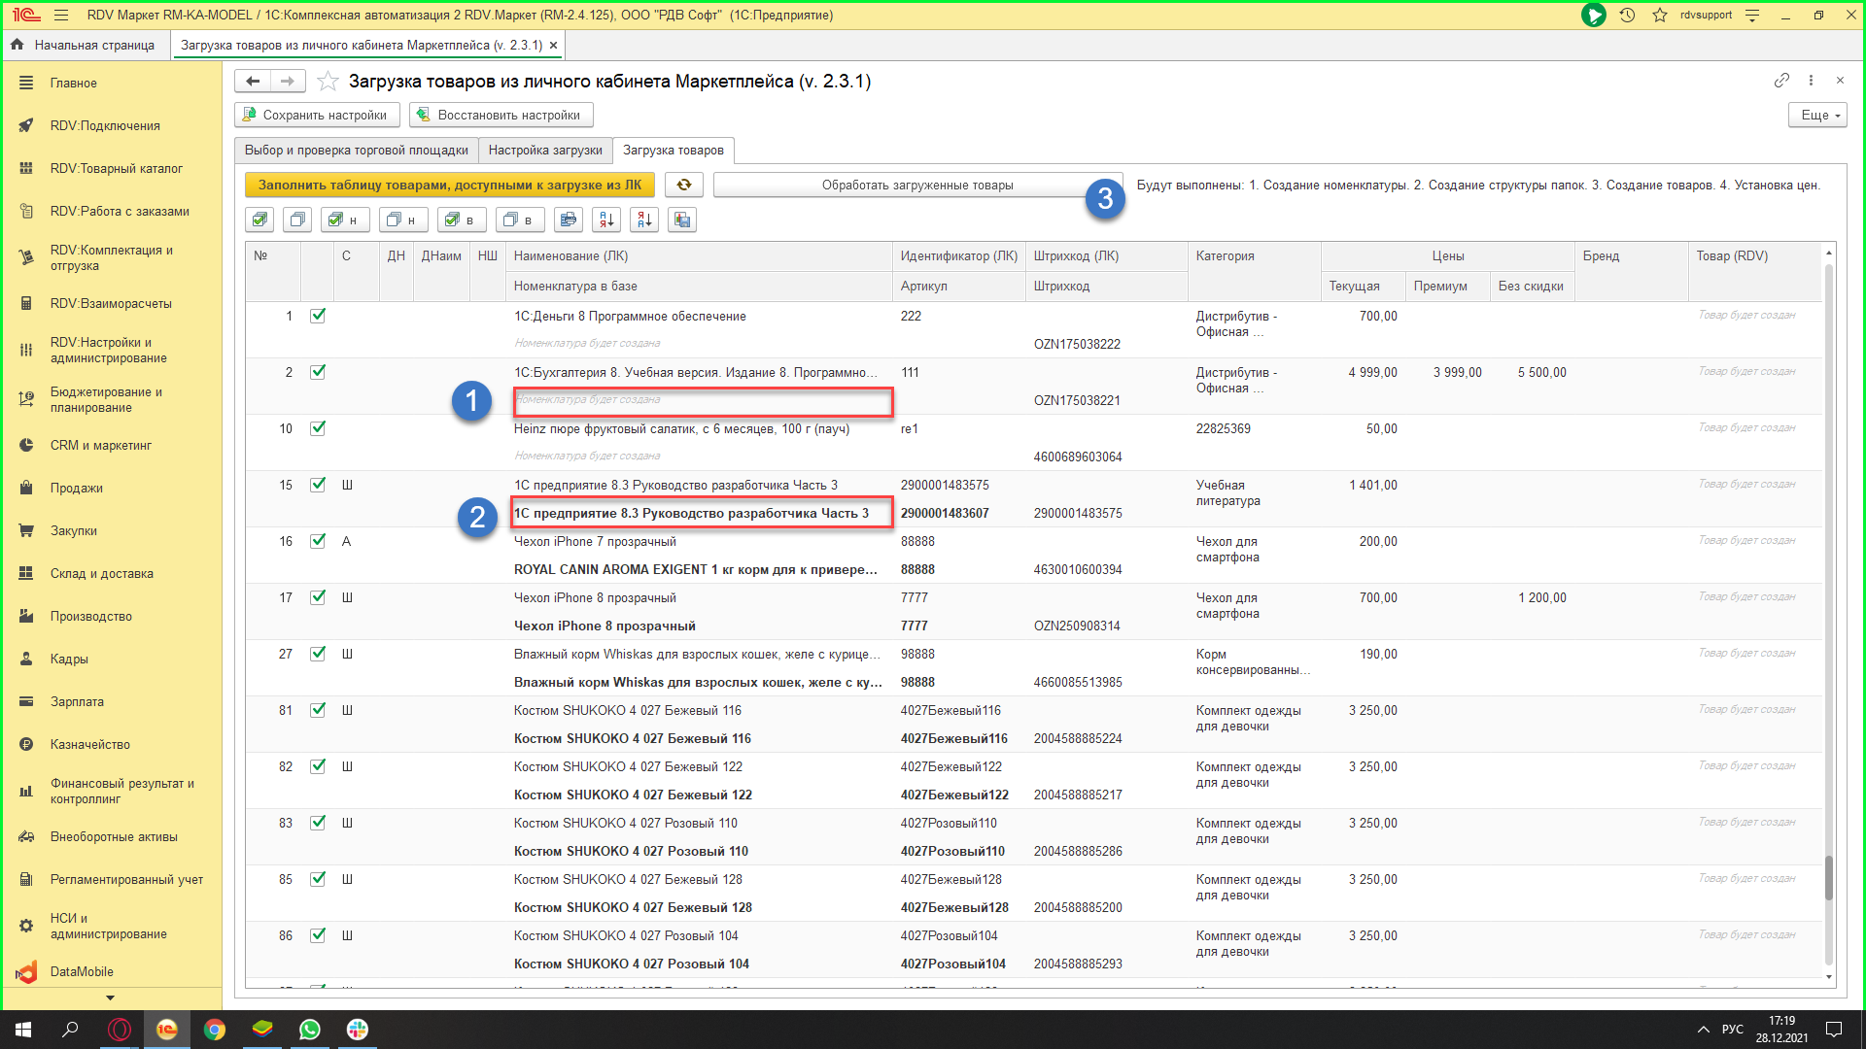Open the Еще dropdown menu
Viewport: 1866px width, 1049px height.
1816,116
